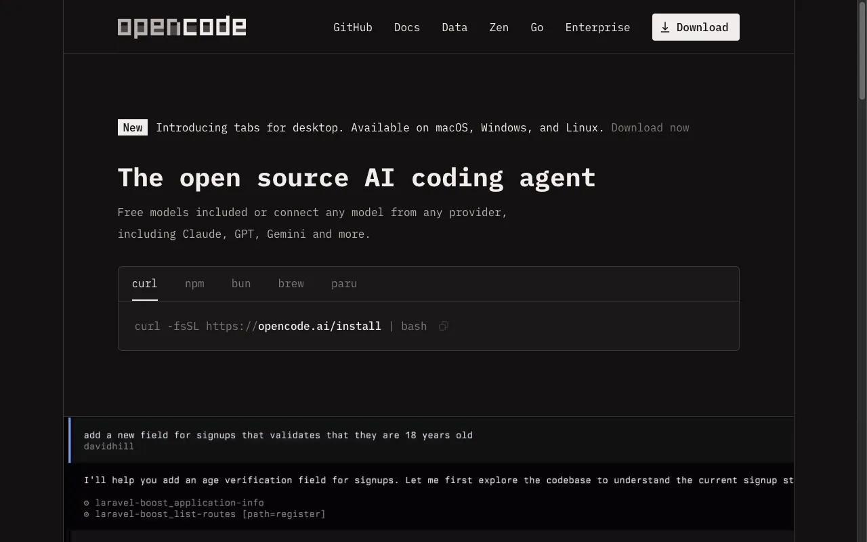Open the GitHub link
This screenshot has height=542, width=867.
[x=353, y=27]
